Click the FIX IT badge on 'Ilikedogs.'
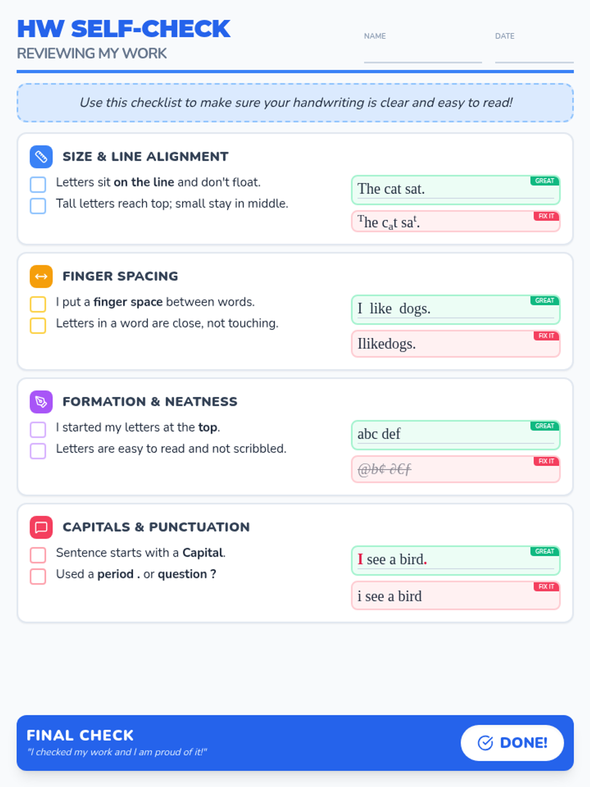This screenshot has height=787, width=590. point(546,335)
